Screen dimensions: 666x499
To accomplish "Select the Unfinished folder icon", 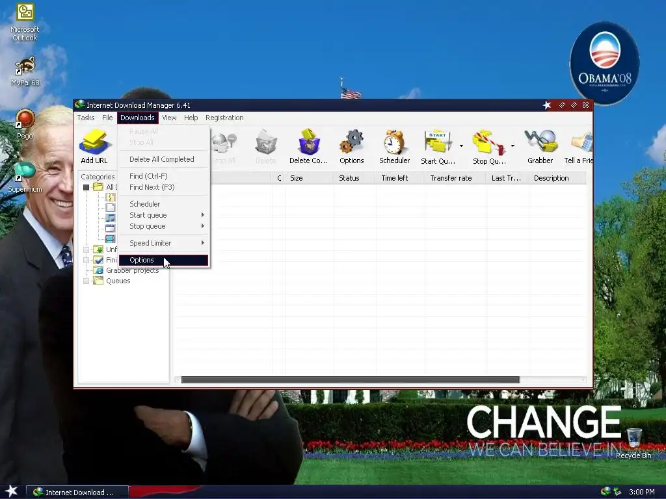I will click(x=98, y=249).
